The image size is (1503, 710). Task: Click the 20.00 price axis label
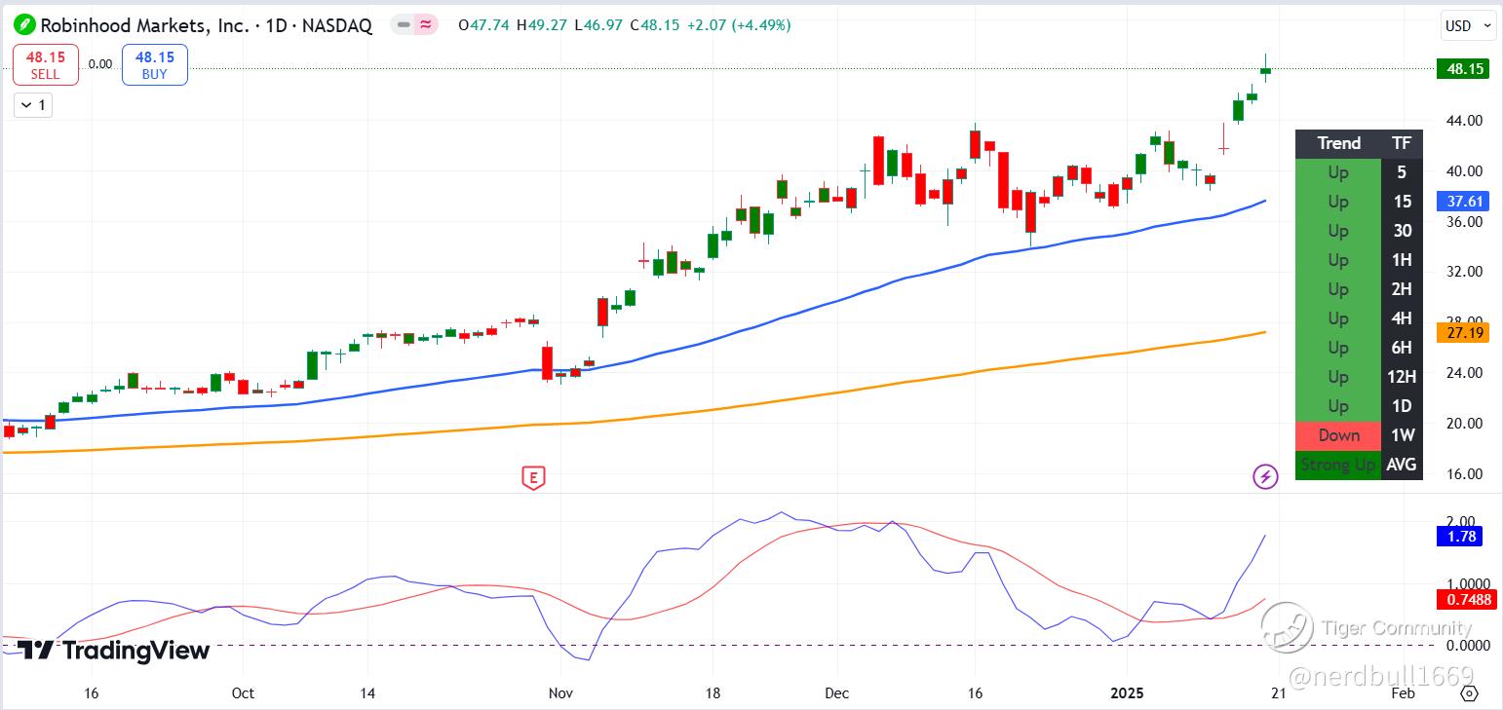[x=1466, y=424]
